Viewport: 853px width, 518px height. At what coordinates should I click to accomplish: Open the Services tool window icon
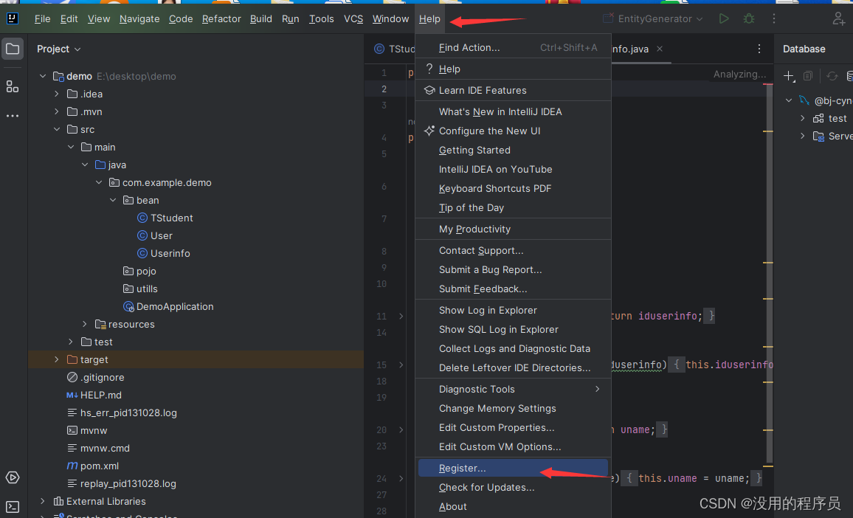click(13, 477)
